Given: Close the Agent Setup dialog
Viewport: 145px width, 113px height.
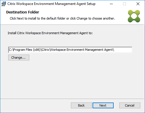Looking at the screenshot, I should [138, 4].
